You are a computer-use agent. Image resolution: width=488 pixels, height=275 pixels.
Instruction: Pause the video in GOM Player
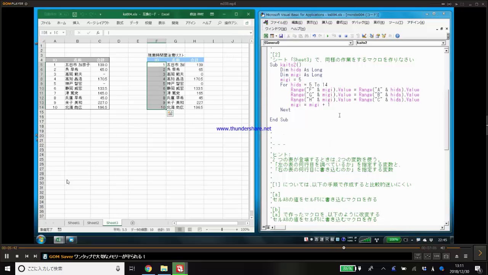(x=6, y=256)
